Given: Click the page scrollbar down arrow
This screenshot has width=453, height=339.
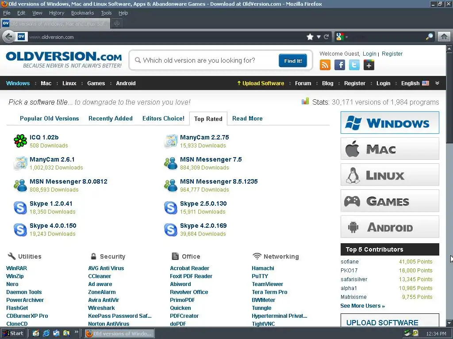Looking at the screenshot, I should 449,323.
